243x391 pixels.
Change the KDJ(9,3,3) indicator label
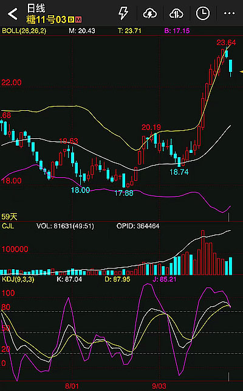pyautogui.click(x=18, y=279)
